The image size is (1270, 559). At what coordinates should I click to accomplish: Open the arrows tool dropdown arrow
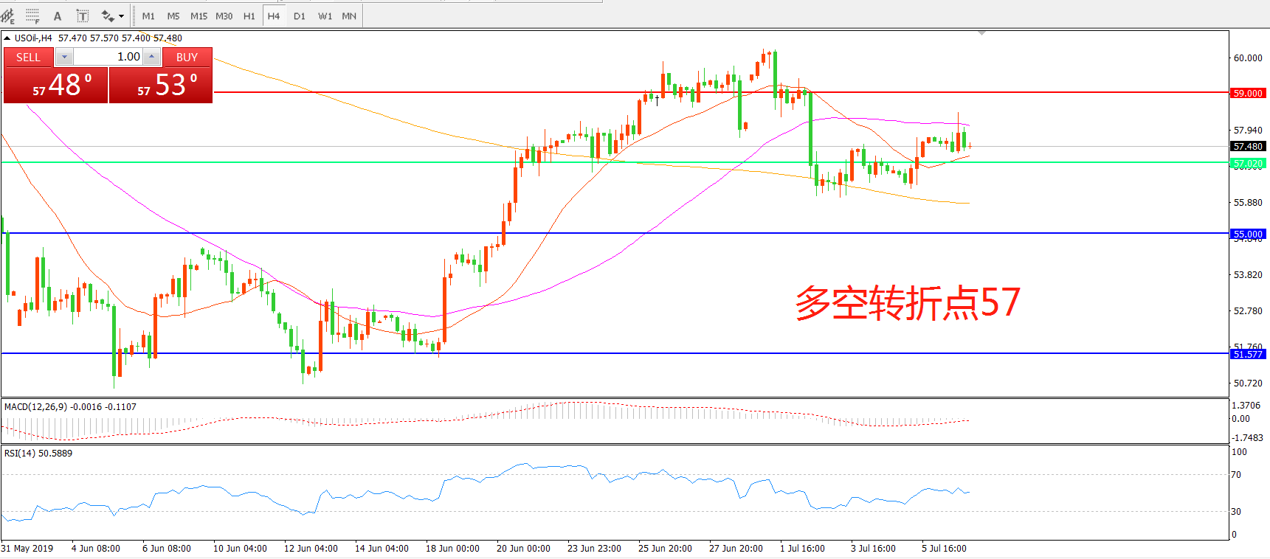pos(122,15)
